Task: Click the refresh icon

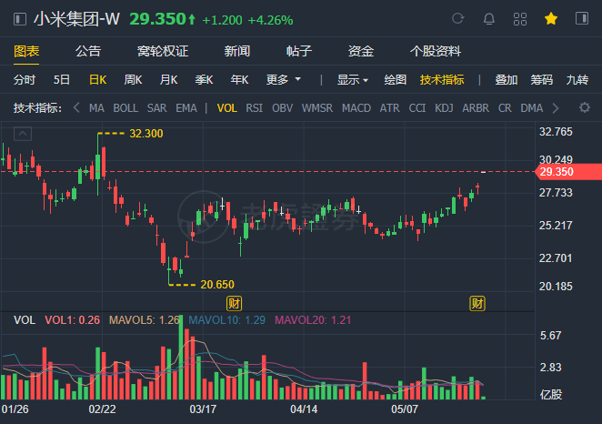Action: (x=457, y=18)
